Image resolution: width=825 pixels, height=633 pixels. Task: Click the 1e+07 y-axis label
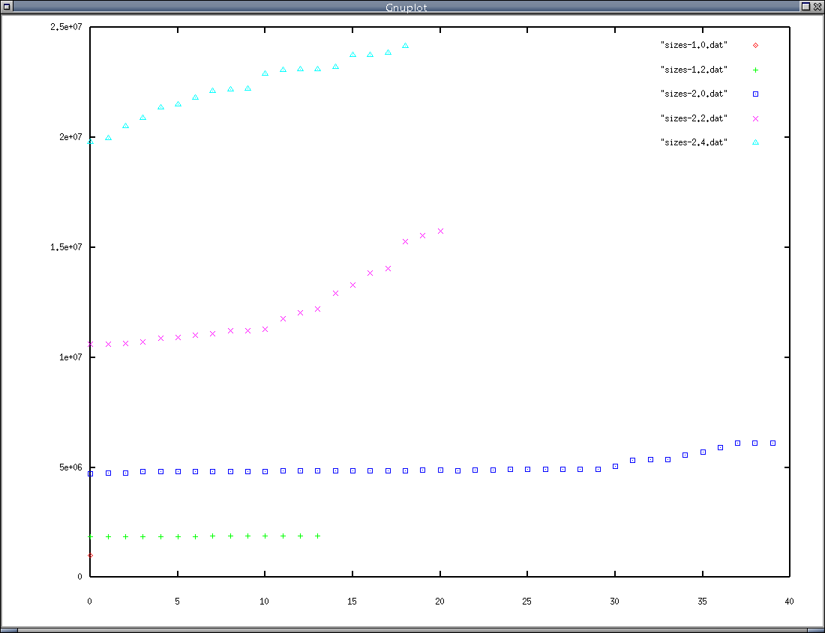pyautogui.click(x=70, y=357)
